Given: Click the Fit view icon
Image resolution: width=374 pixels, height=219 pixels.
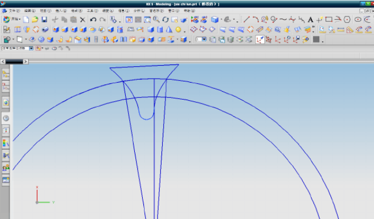Looking at the screenshot, I should coord(129,20).
